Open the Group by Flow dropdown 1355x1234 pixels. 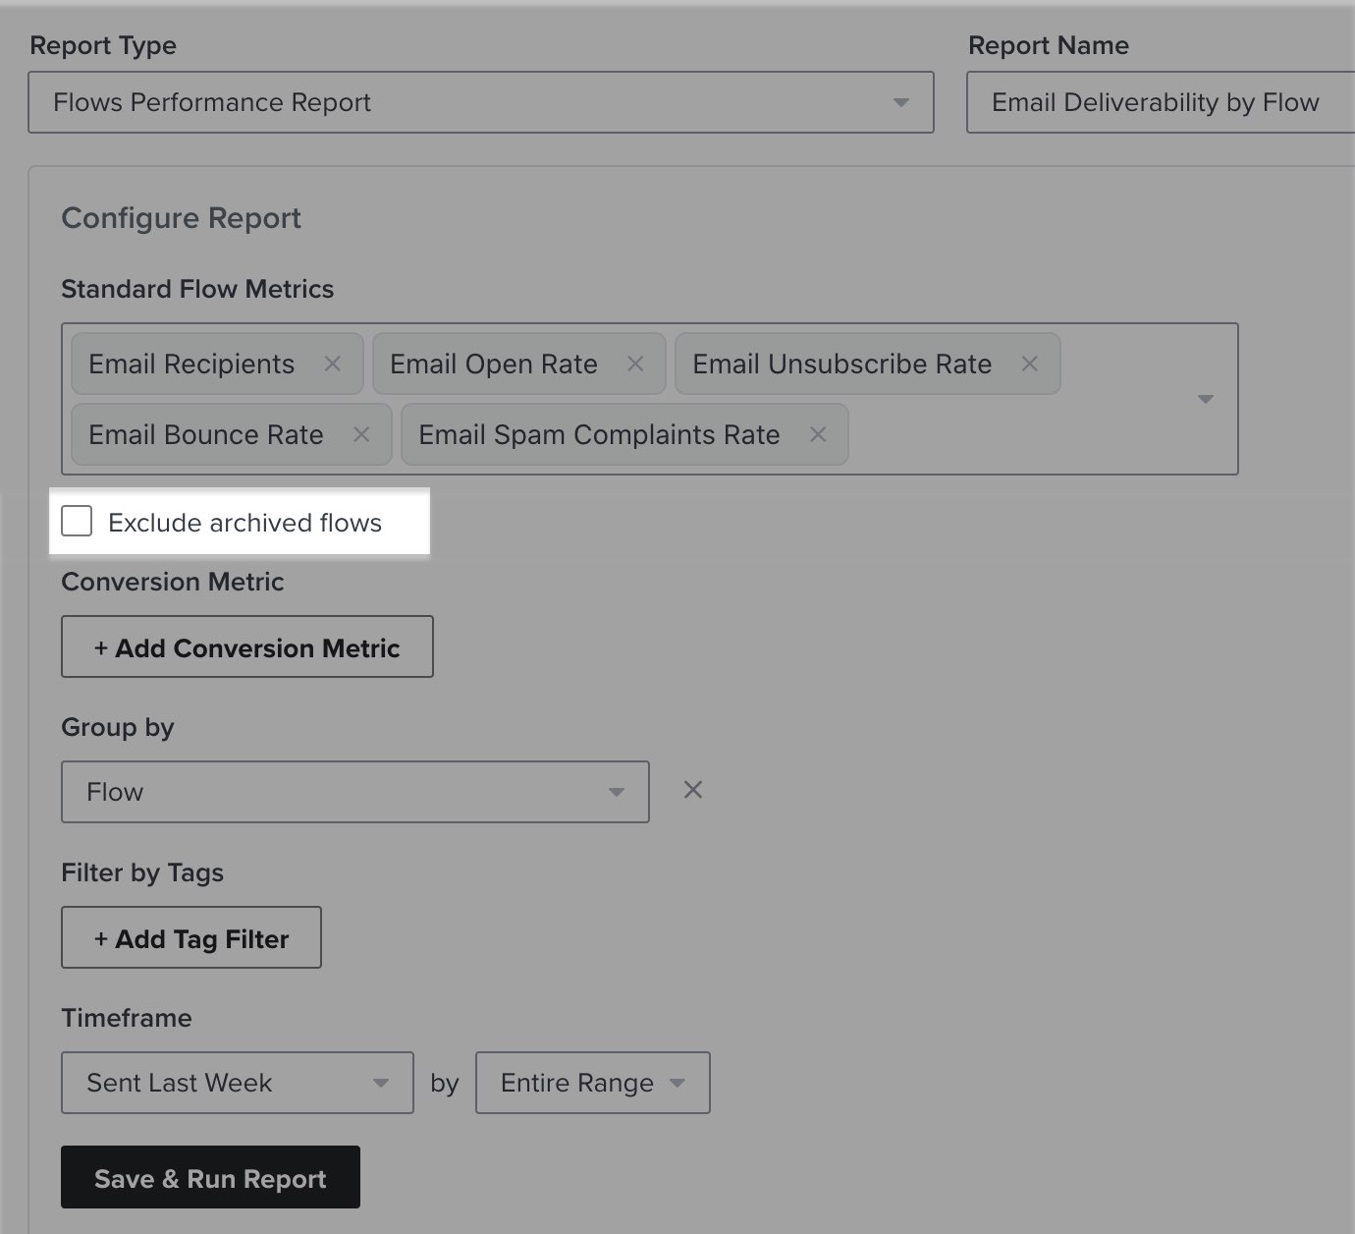pos(617,791)
